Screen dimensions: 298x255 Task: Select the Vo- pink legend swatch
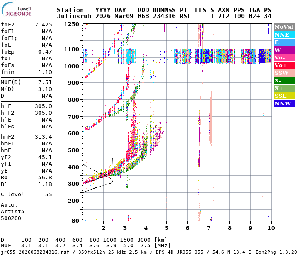click(x=284, y=57)
